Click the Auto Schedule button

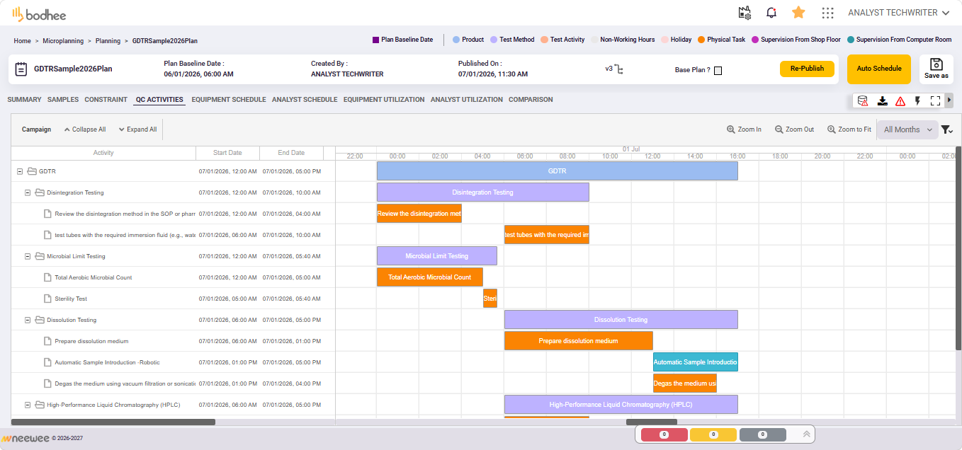coord(879,69)
